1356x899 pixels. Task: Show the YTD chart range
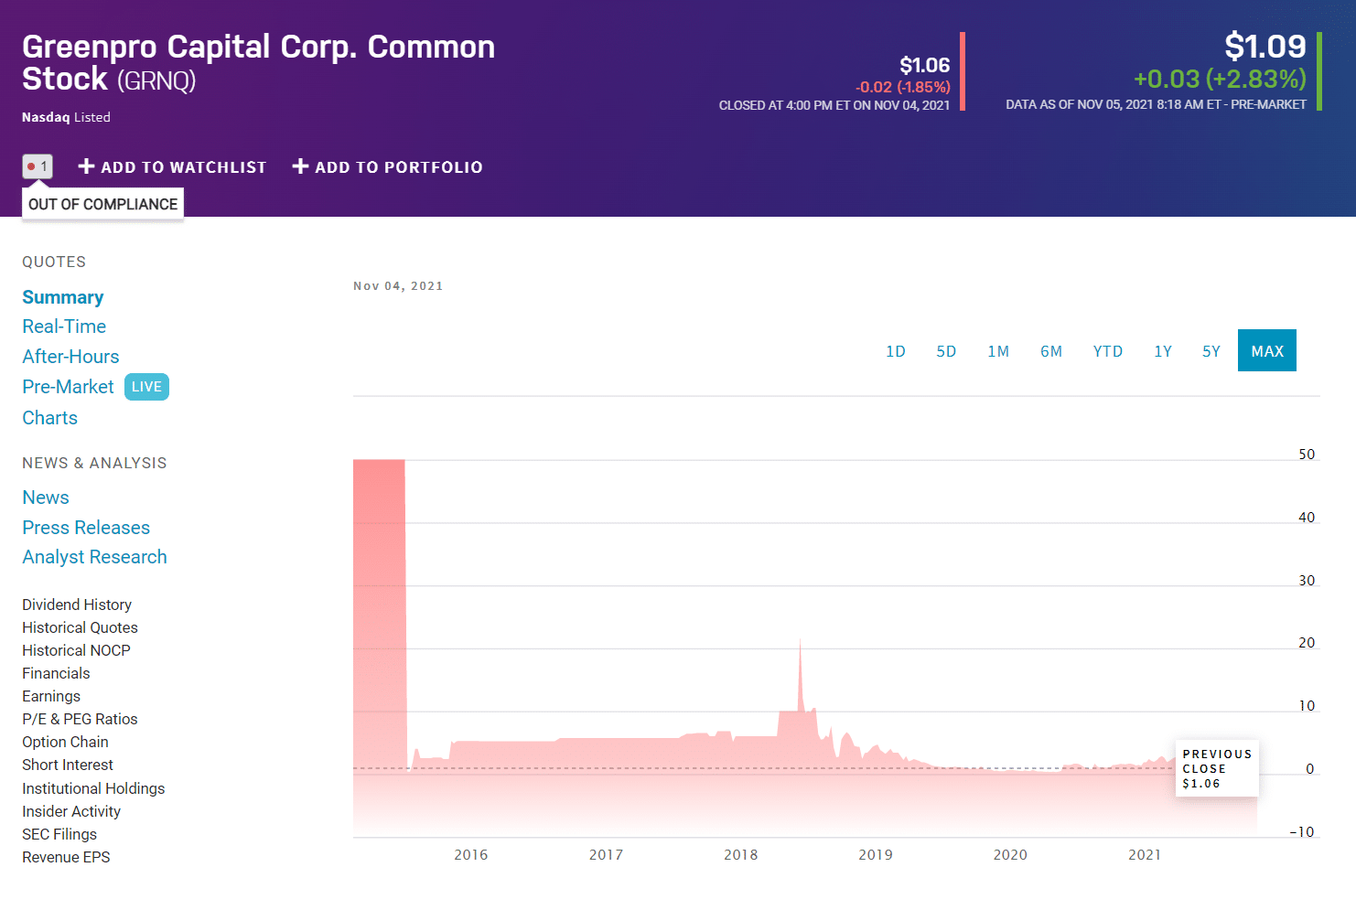click(x=1108, y=351)
